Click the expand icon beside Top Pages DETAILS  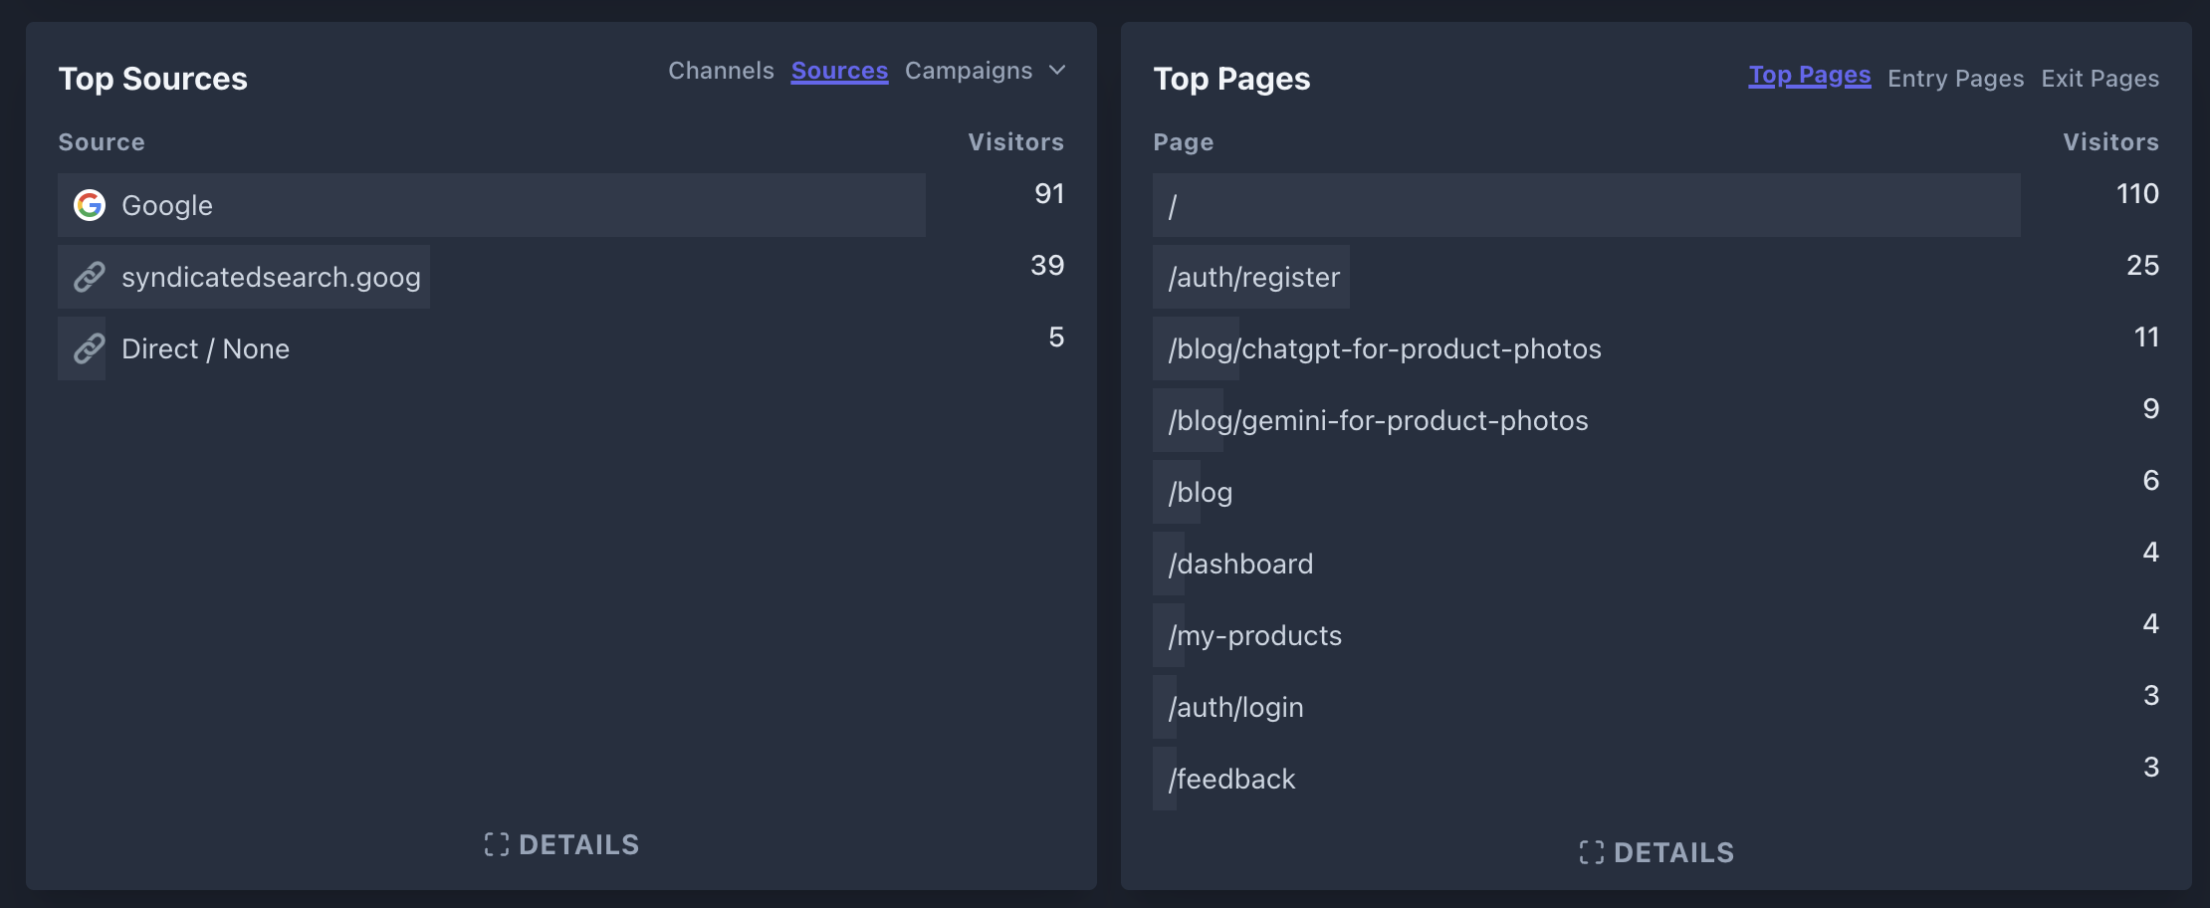point(1591,852)
